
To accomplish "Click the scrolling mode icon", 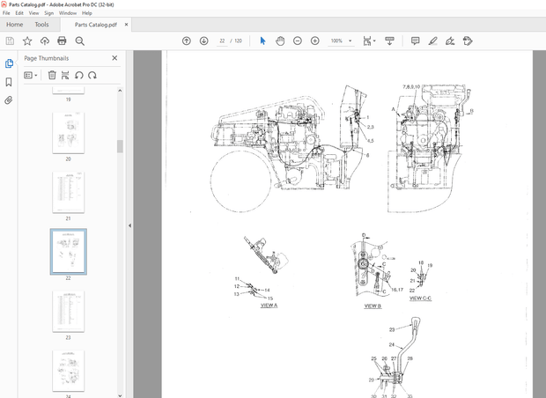I will click(389, 41).
